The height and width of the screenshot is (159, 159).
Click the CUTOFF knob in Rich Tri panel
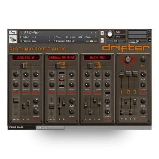pyautogui.click(x=107, y=111)
